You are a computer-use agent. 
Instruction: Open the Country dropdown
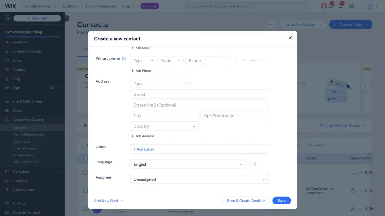(164, 126)
